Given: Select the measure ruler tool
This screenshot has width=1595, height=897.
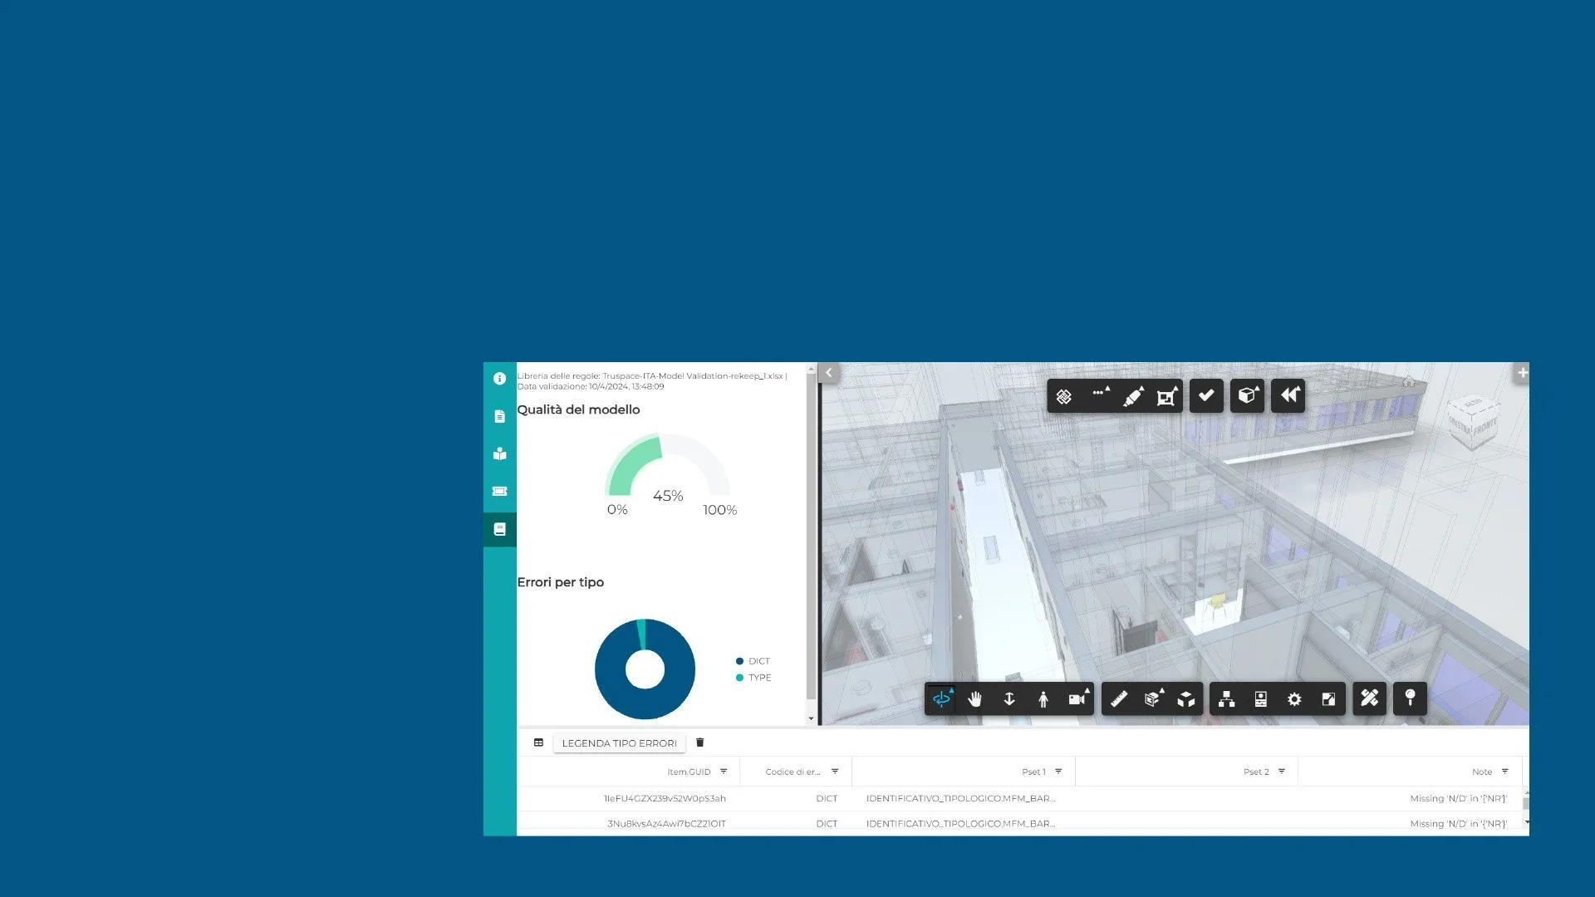Looking at the screenshot, I should (1118, 698).
